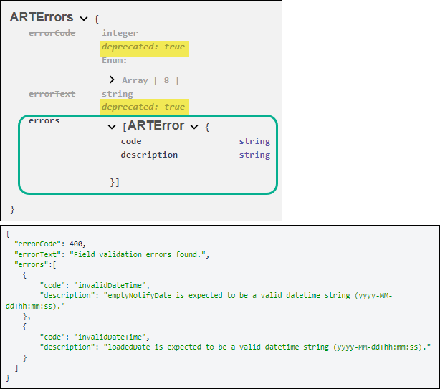Collapse the errors array chevron before ARTError

tap(112, 127)
